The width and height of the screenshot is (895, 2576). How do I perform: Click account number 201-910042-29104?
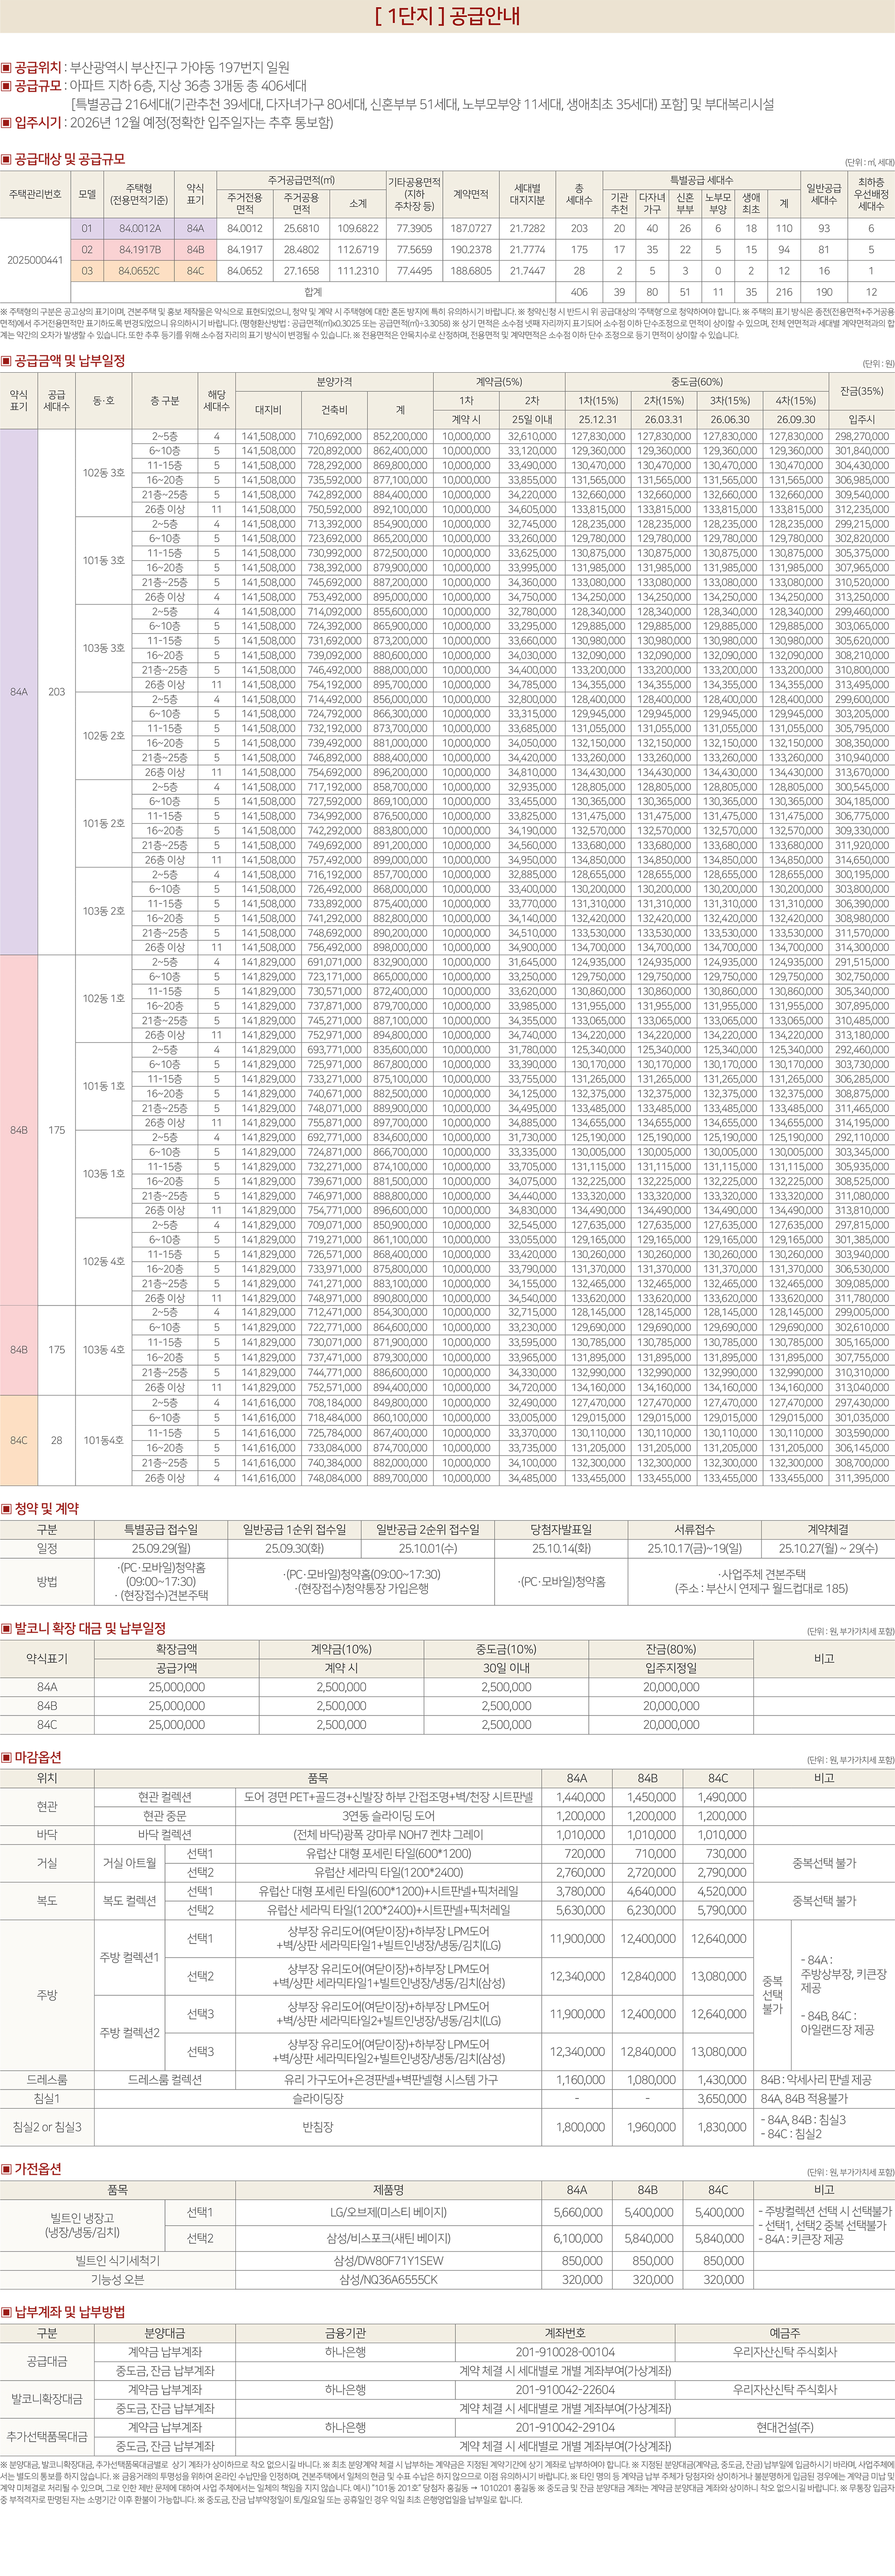pos(565,2427)
